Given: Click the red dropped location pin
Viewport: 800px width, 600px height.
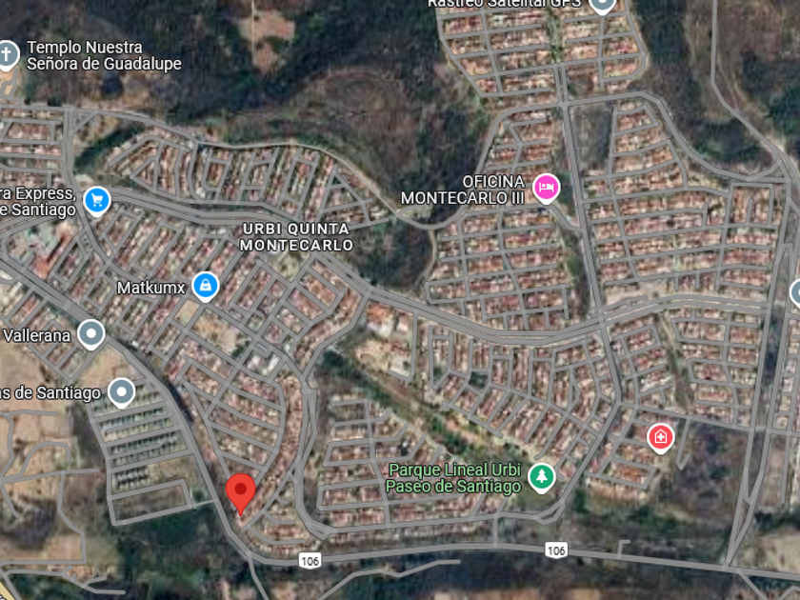Looking at the screenshot, I should coord(240,493).
